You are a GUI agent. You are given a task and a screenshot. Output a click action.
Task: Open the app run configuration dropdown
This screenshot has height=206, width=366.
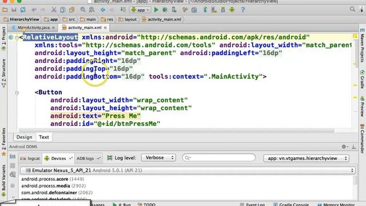(x=140, y=10)
